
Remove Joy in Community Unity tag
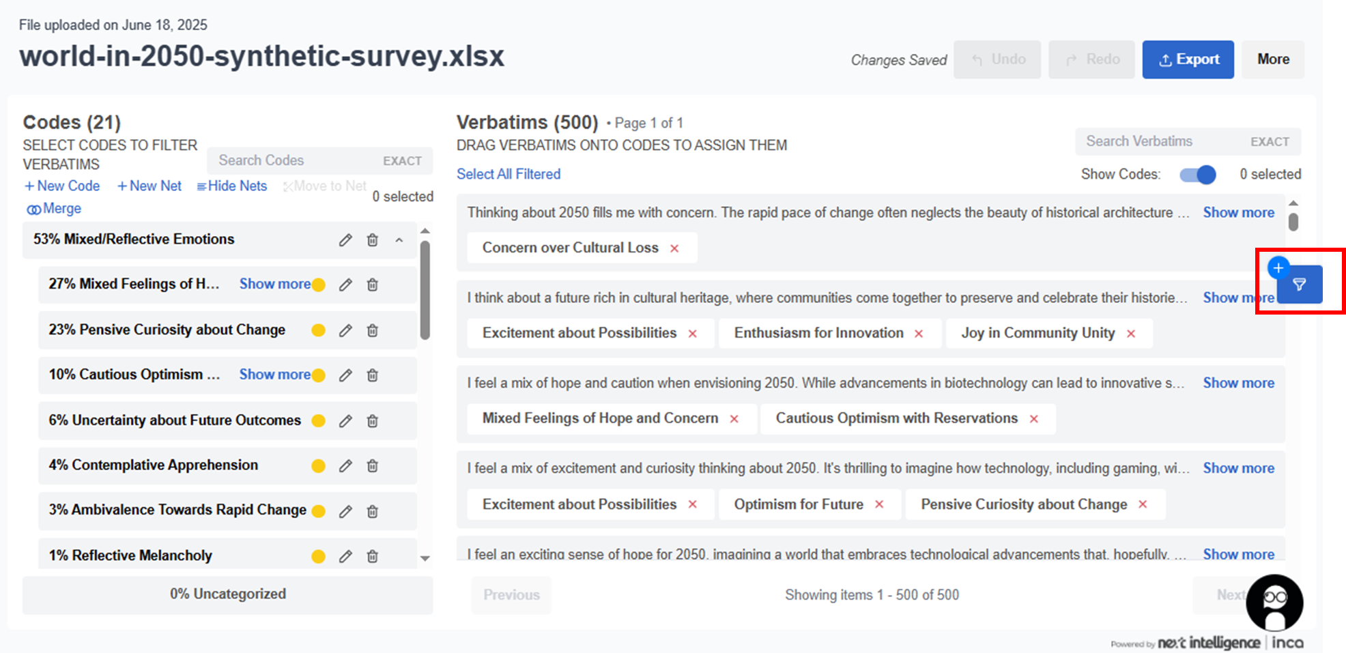click(x=1131, y=334)
